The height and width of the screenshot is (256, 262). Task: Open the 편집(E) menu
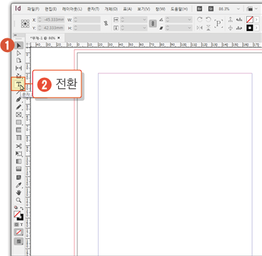pos(51,9)
